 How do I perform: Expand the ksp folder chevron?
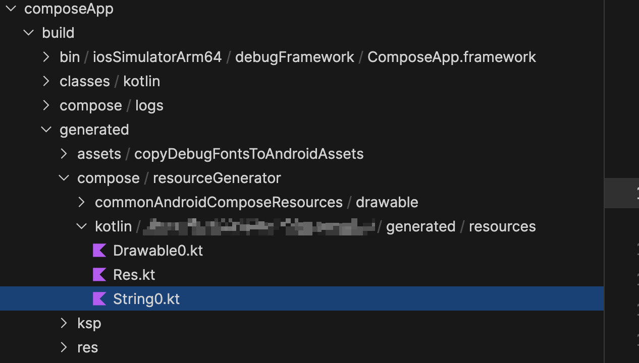tap(64, 323)
